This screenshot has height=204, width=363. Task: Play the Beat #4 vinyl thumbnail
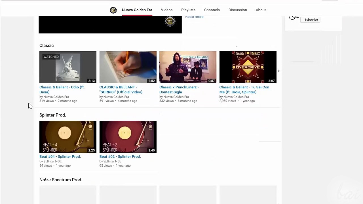[x=68, y=137]
